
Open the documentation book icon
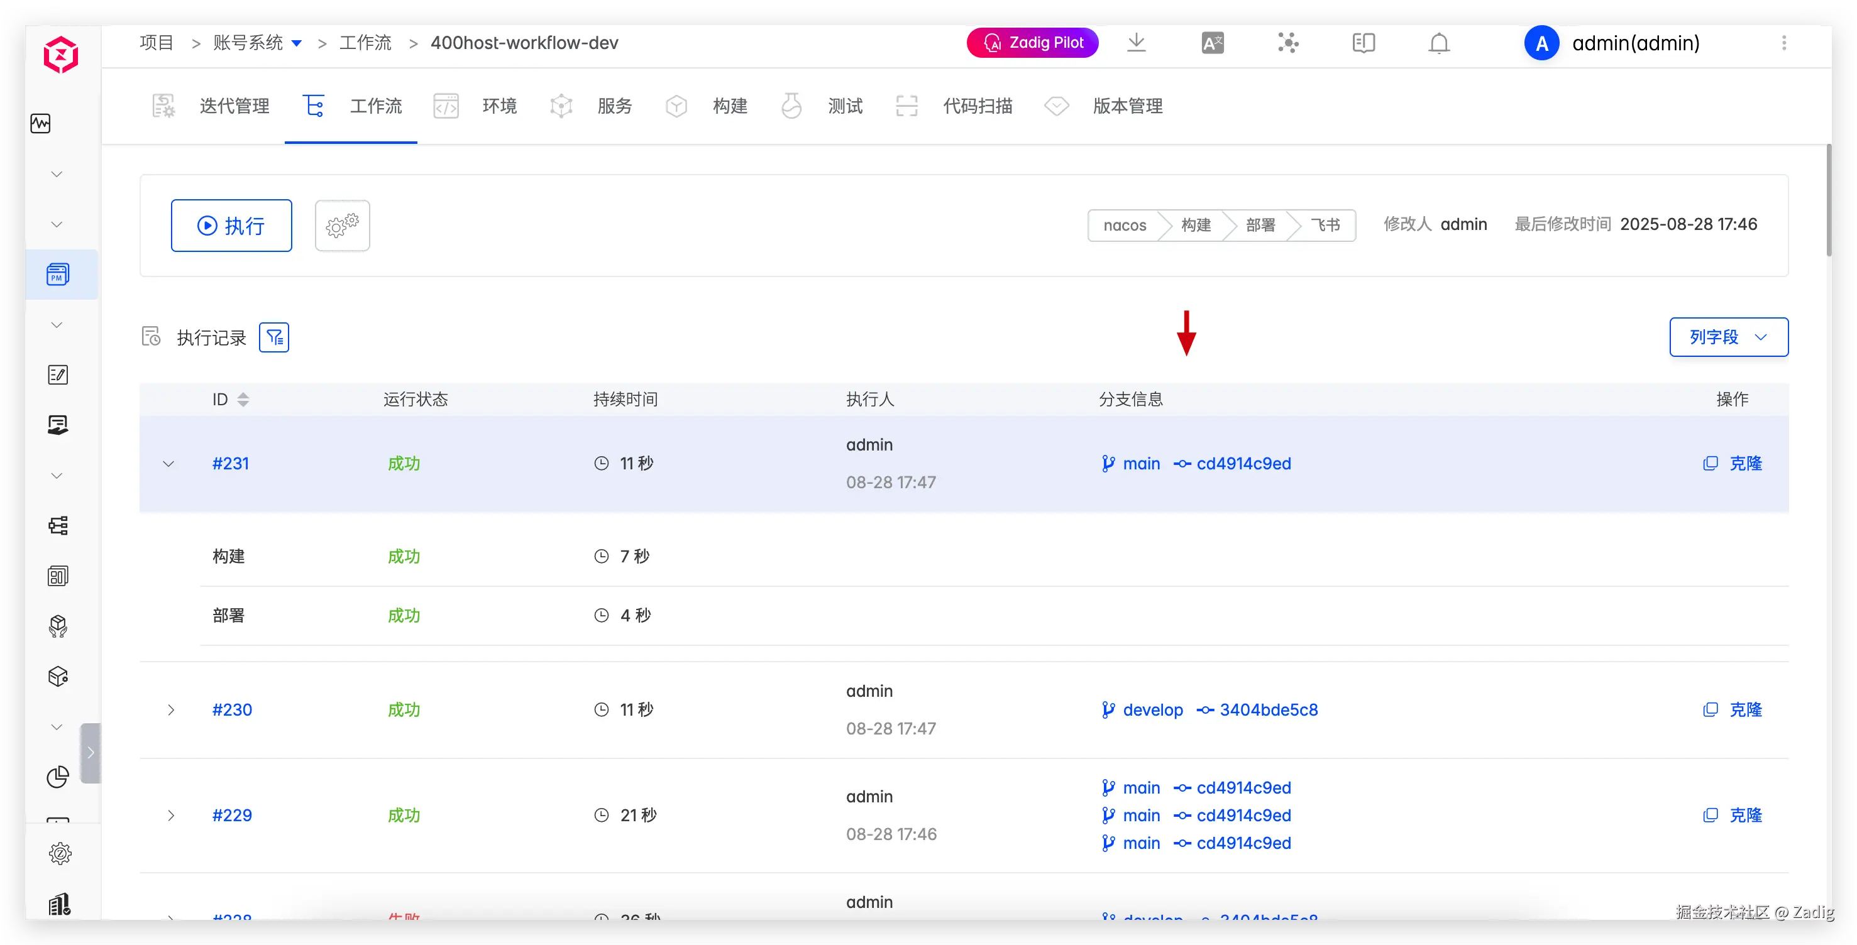pyautogui.click(x=1363, y=43)
